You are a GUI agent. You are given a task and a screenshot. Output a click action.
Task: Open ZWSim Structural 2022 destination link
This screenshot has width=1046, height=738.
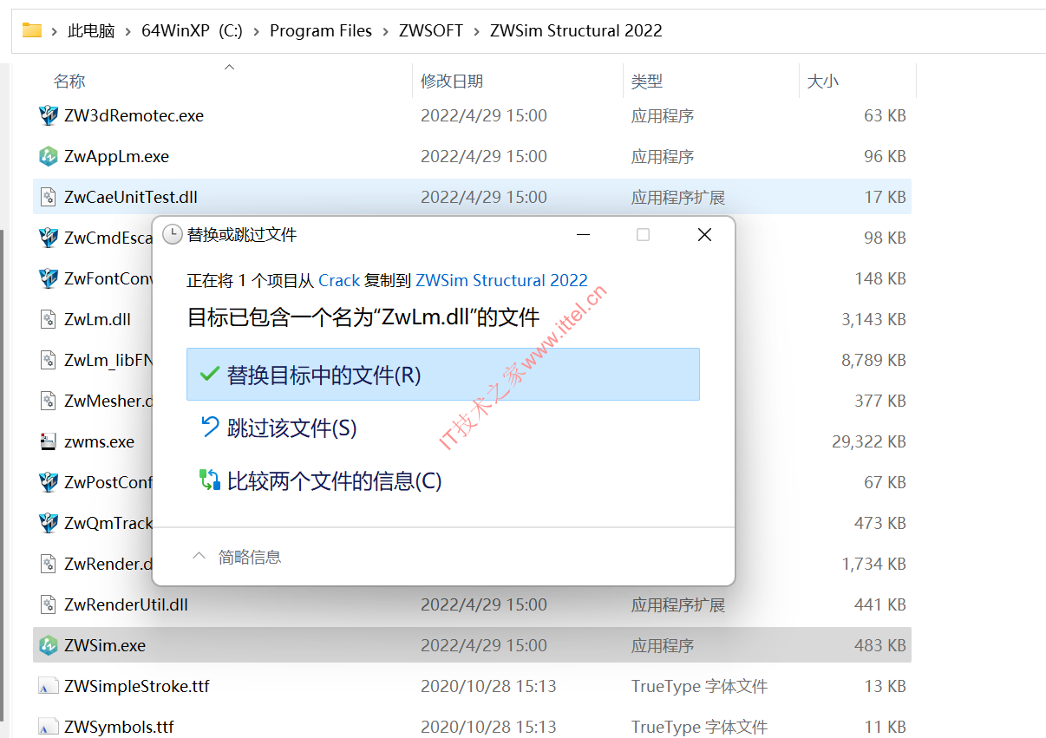coord(501,280)
